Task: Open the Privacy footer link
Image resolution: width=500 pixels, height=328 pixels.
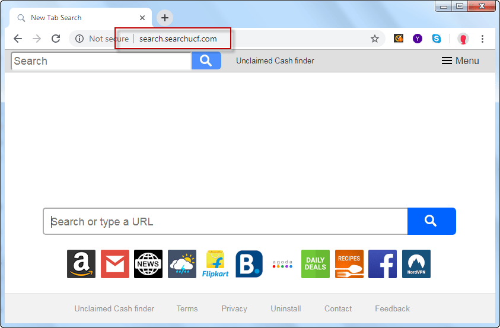Action: pos(234,308)
